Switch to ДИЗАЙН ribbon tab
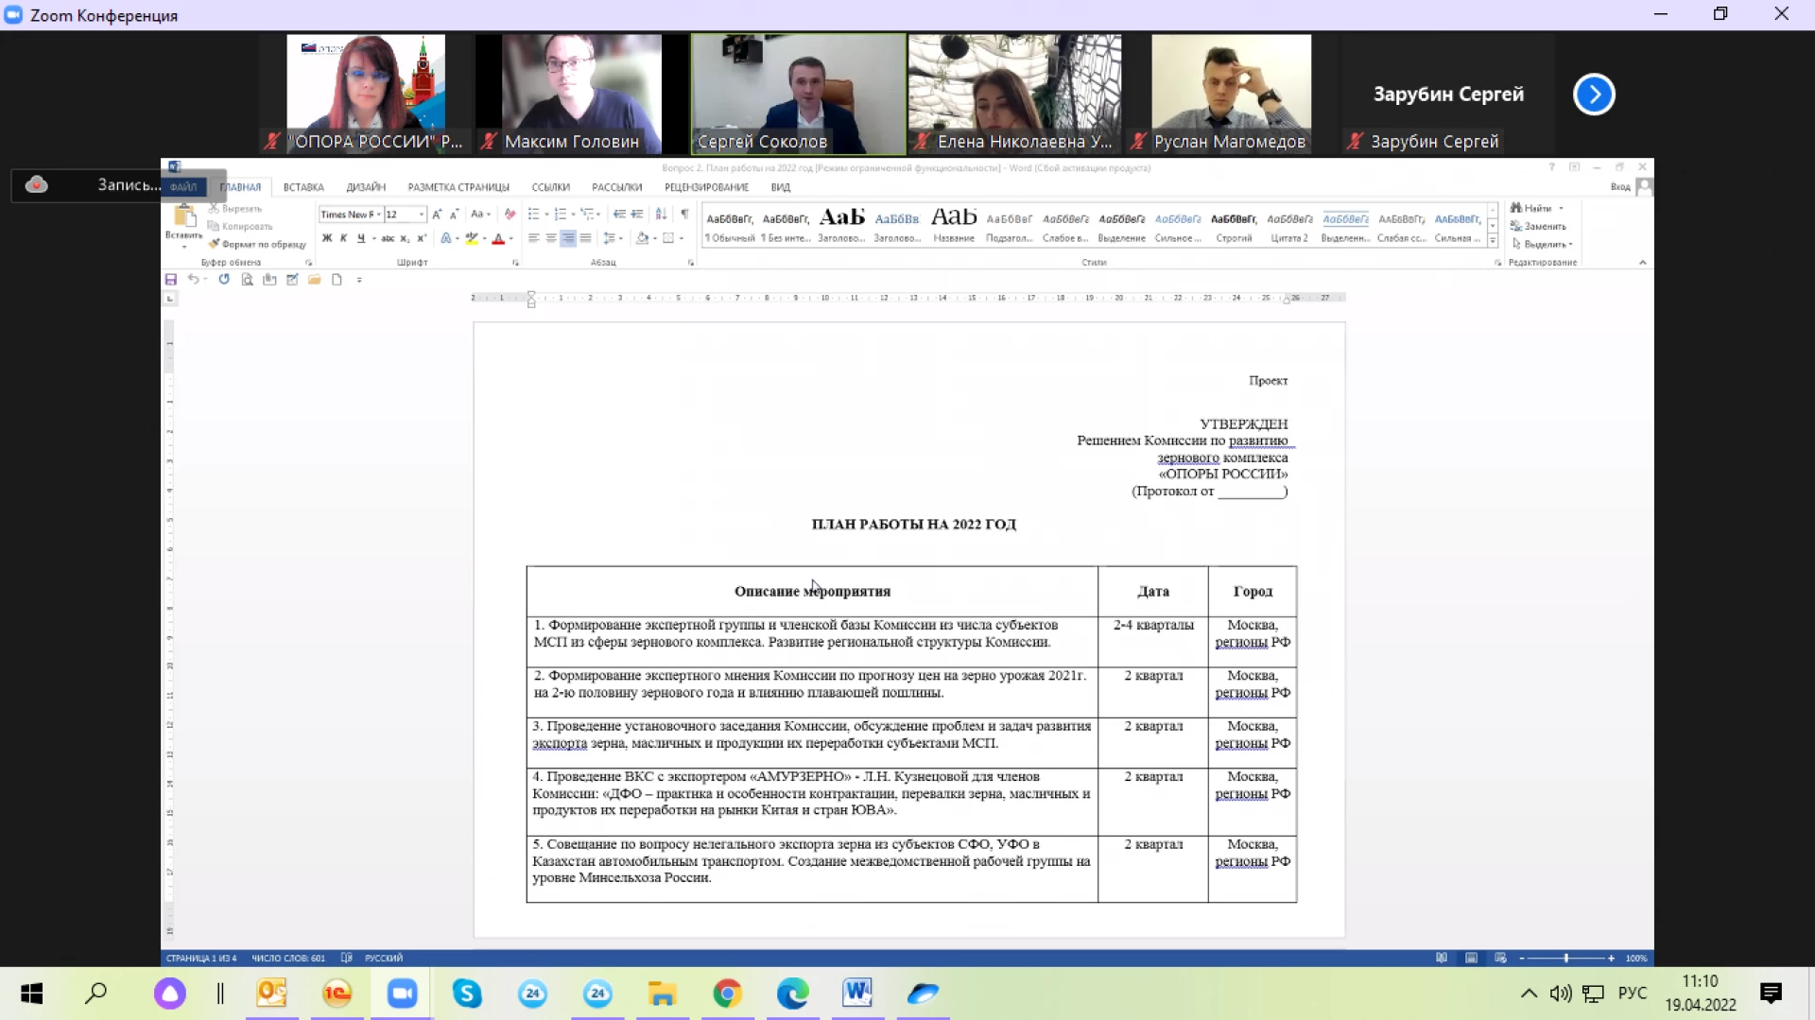1815x1020 pixels. click(x=366, y=187)
